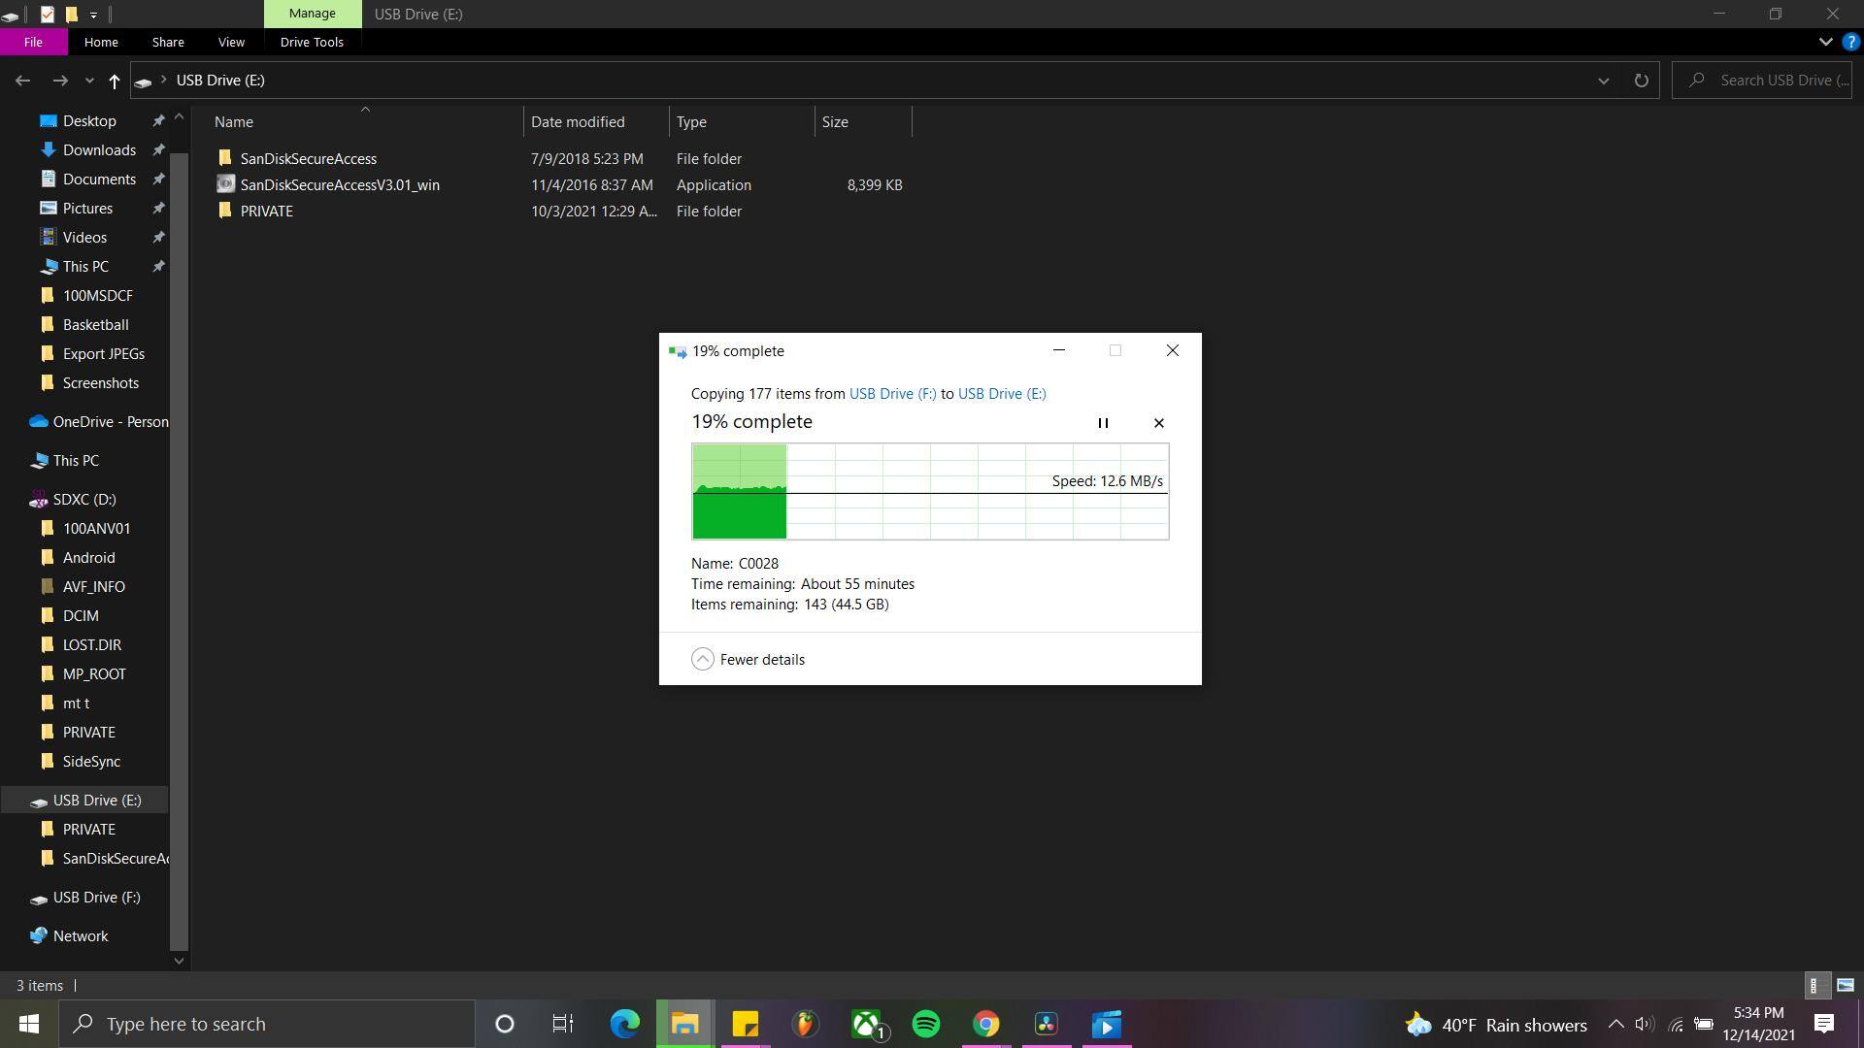Open the recent locations dropdown arrow
The width and height of the screenshot is (1864, 1048).
[88, 81]
